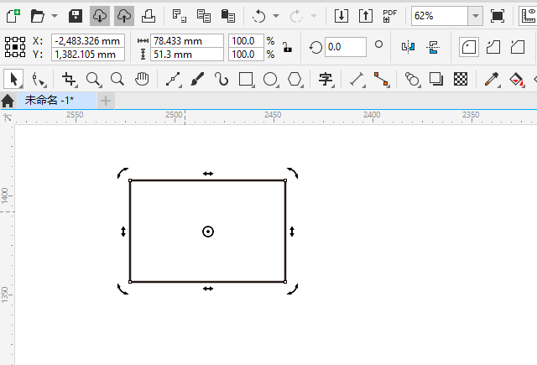Select the Dimension line tool
The image size is (537, 365).
point(357,80)
